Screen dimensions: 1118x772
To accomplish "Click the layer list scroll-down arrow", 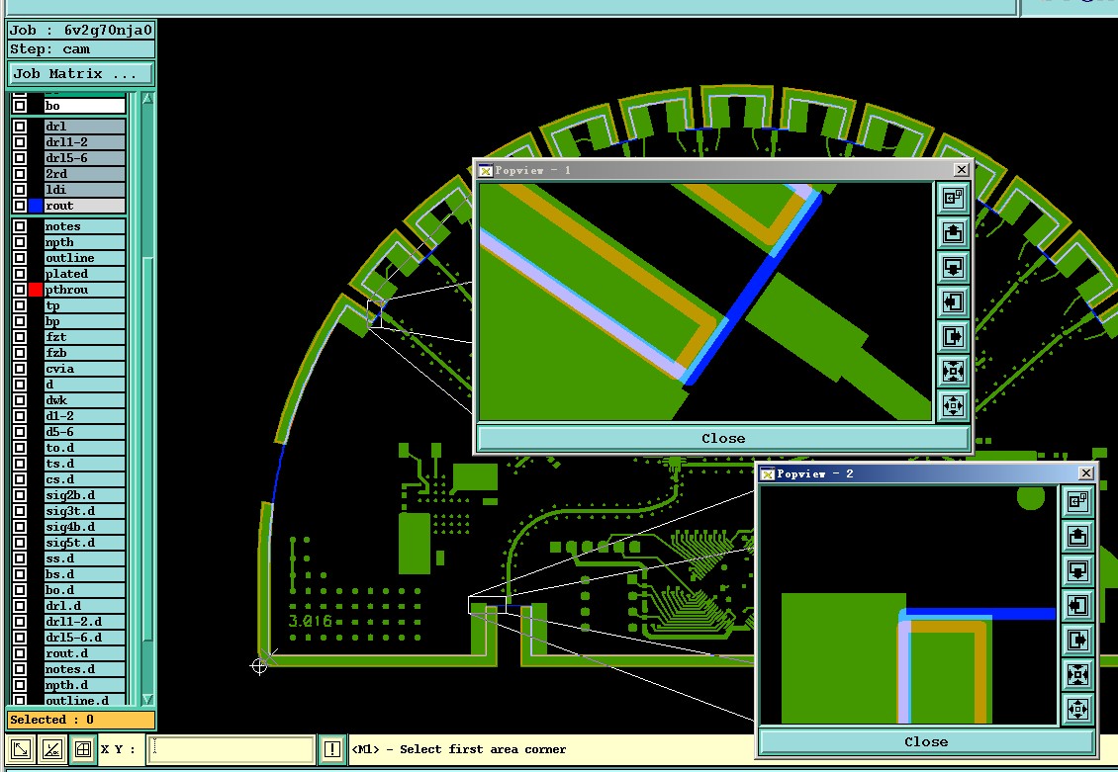I will tap(147, 700).
